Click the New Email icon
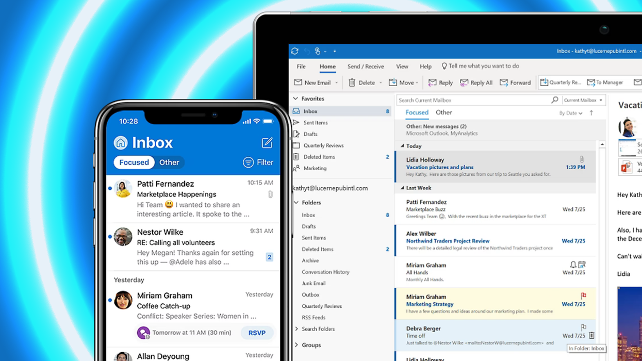Screen dimensions: 642x361 point(299,82)
